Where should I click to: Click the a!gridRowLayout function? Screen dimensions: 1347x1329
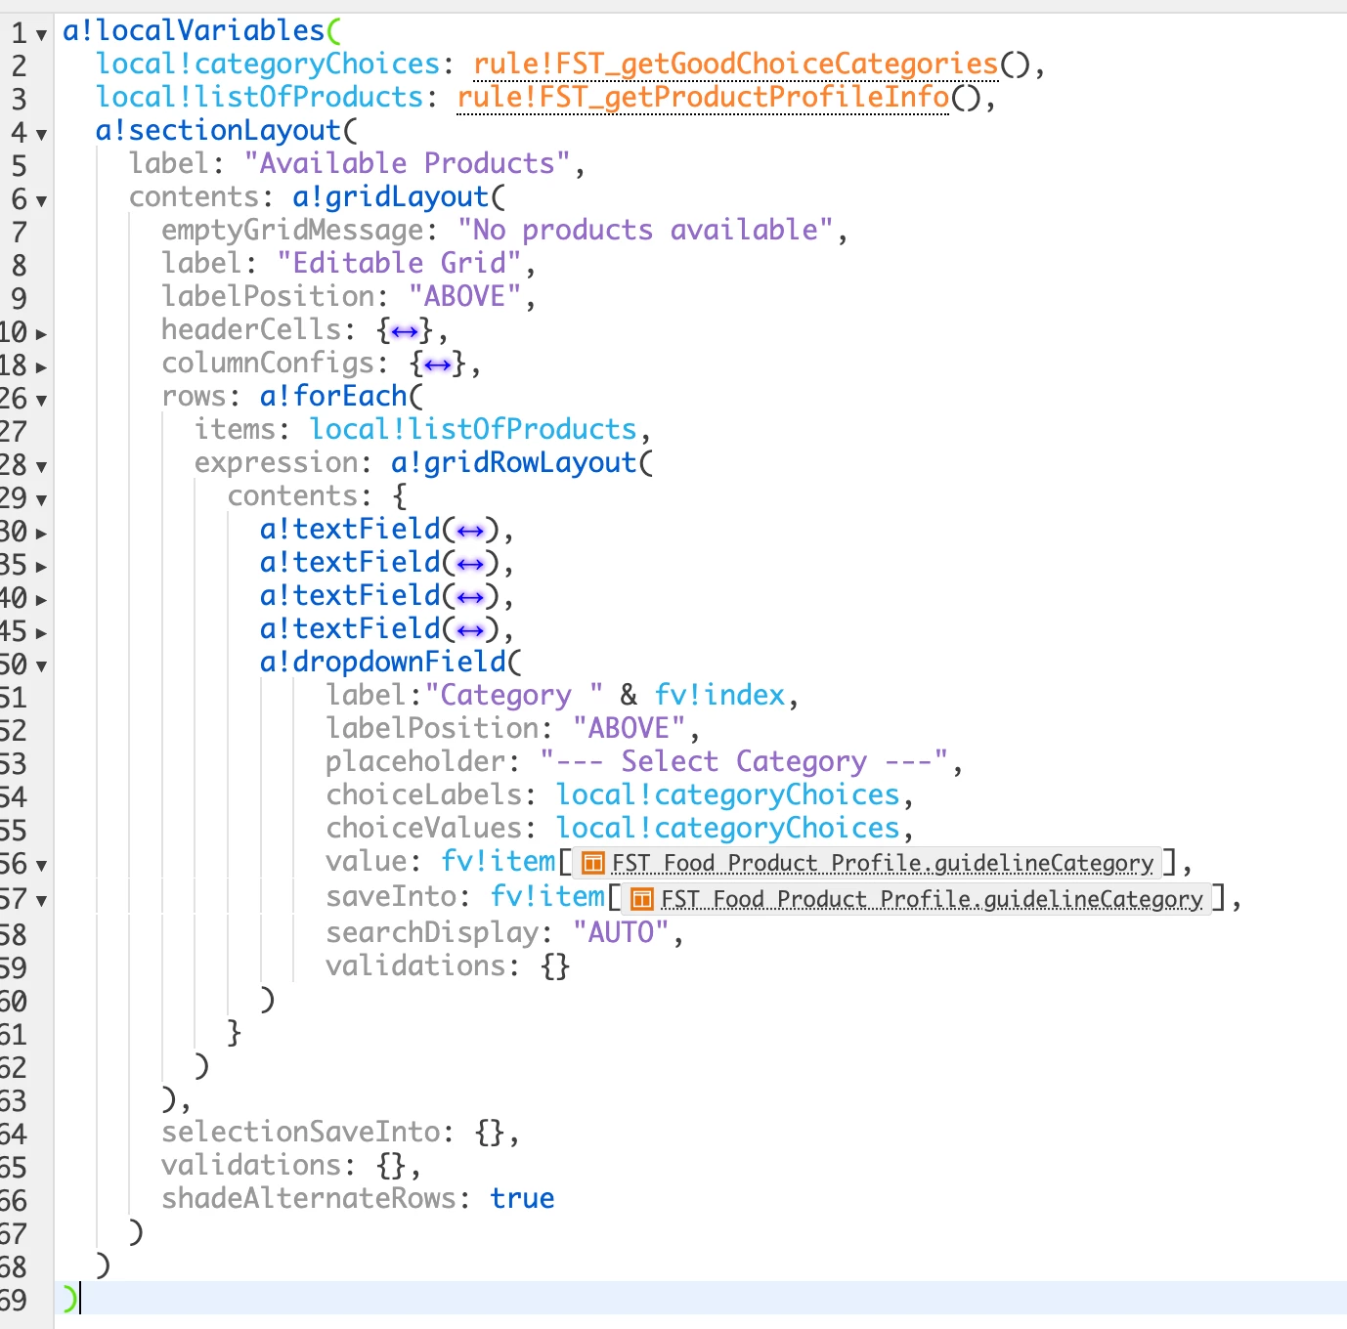[514, 463]
